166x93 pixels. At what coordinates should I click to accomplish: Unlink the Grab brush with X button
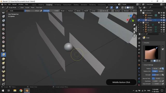(160, 61)
